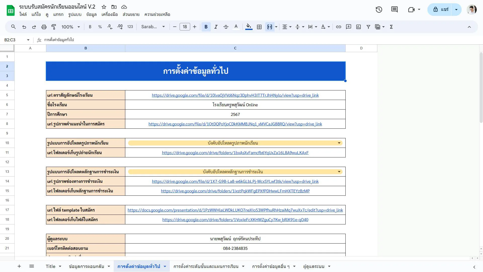Screen dimensions: 483x272
Task: Create a filter icon
Action: pos(368,27)
